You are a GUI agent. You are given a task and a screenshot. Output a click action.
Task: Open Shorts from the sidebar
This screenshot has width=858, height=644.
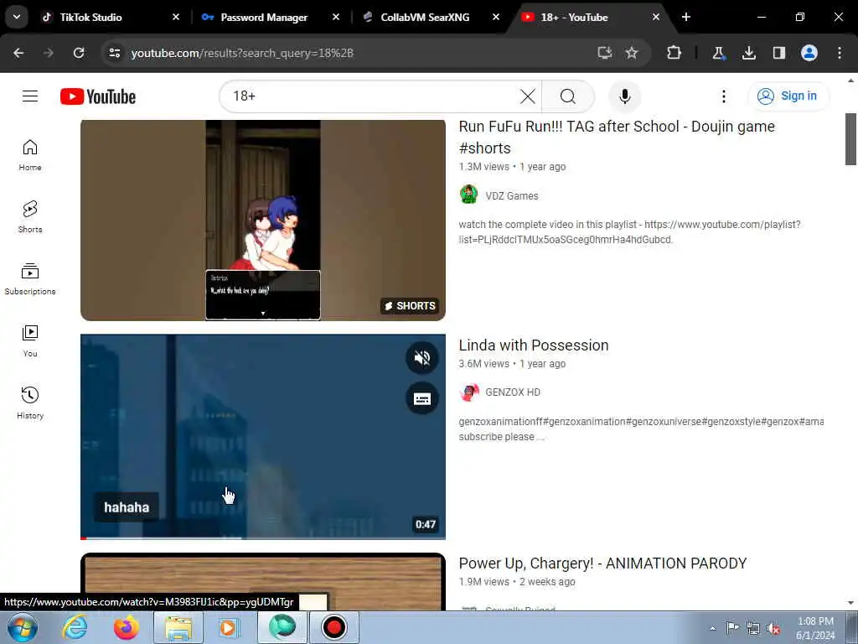tap(30, 217)
